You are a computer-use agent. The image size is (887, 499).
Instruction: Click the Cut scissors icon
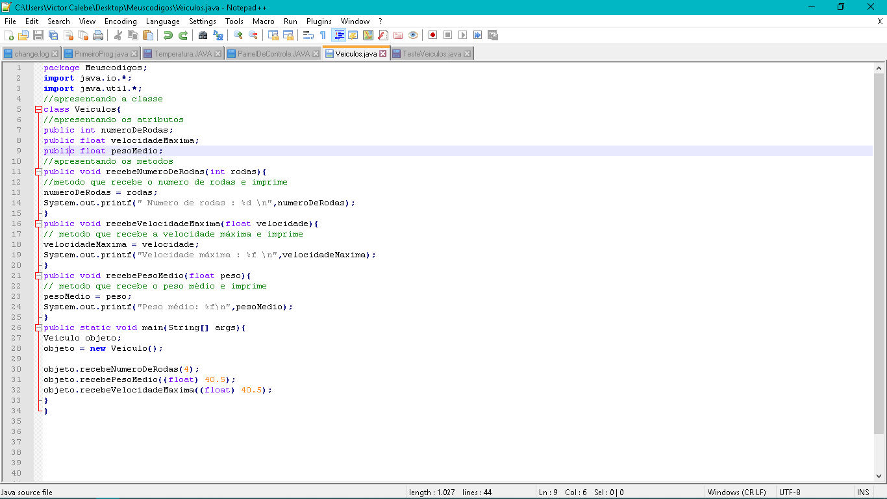(x=118, y=35)
